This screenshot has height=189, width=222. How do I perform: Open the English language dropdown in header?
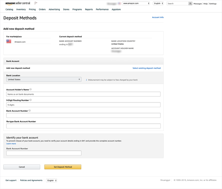click(158, 3)
